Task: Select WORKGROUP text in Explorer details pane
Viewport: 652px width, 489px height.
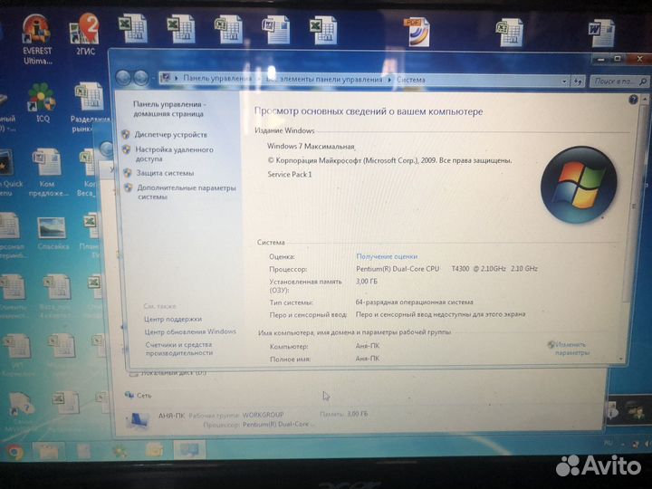Action: (263, 415)
